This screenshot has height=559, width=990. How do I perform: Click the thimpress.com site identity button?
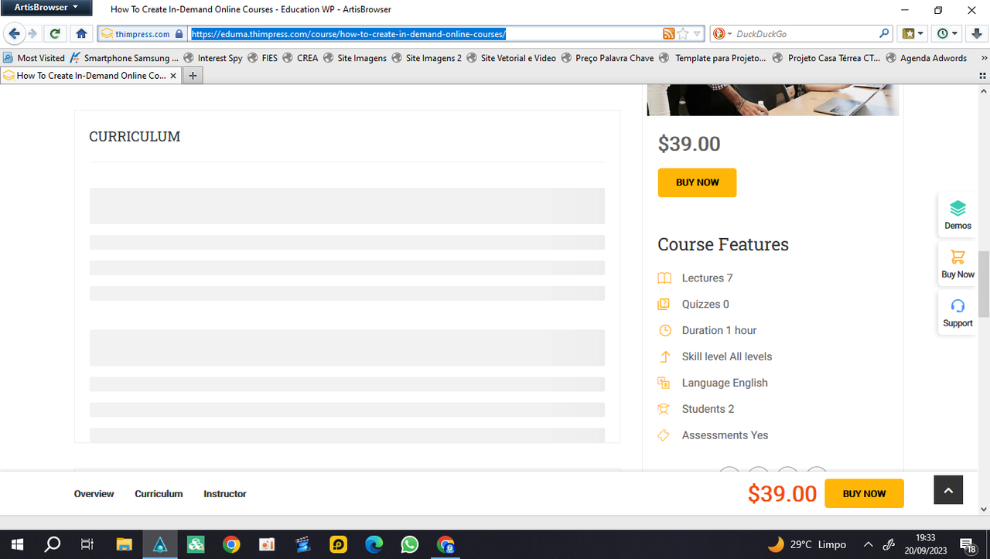tap(142, 34)
